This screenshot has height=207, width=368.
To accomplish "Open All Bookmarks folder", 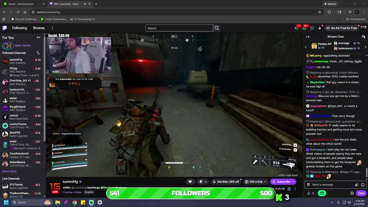I will [x=356, y=19].
